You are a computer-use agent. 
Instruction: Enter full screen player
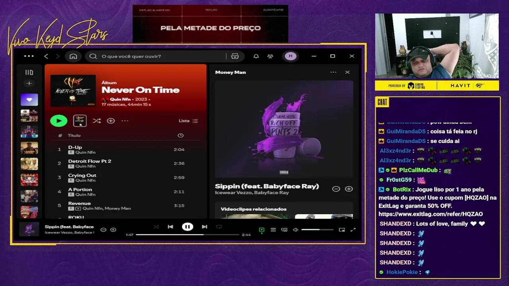coord(353,230)
